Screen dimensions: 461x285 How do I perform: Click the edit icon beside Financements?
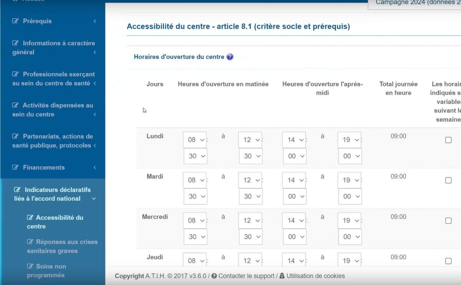point(15,167)
